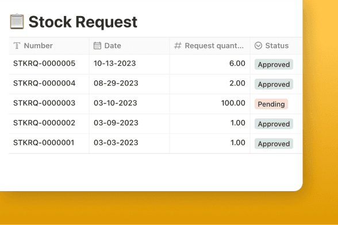Select the Request quant... column header
Image resolution: width=338 pixels, height=225 pixels.
(x=210, y=46)
